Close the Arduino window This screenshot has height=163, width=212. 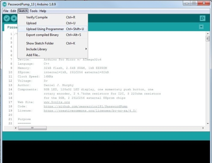204,3
